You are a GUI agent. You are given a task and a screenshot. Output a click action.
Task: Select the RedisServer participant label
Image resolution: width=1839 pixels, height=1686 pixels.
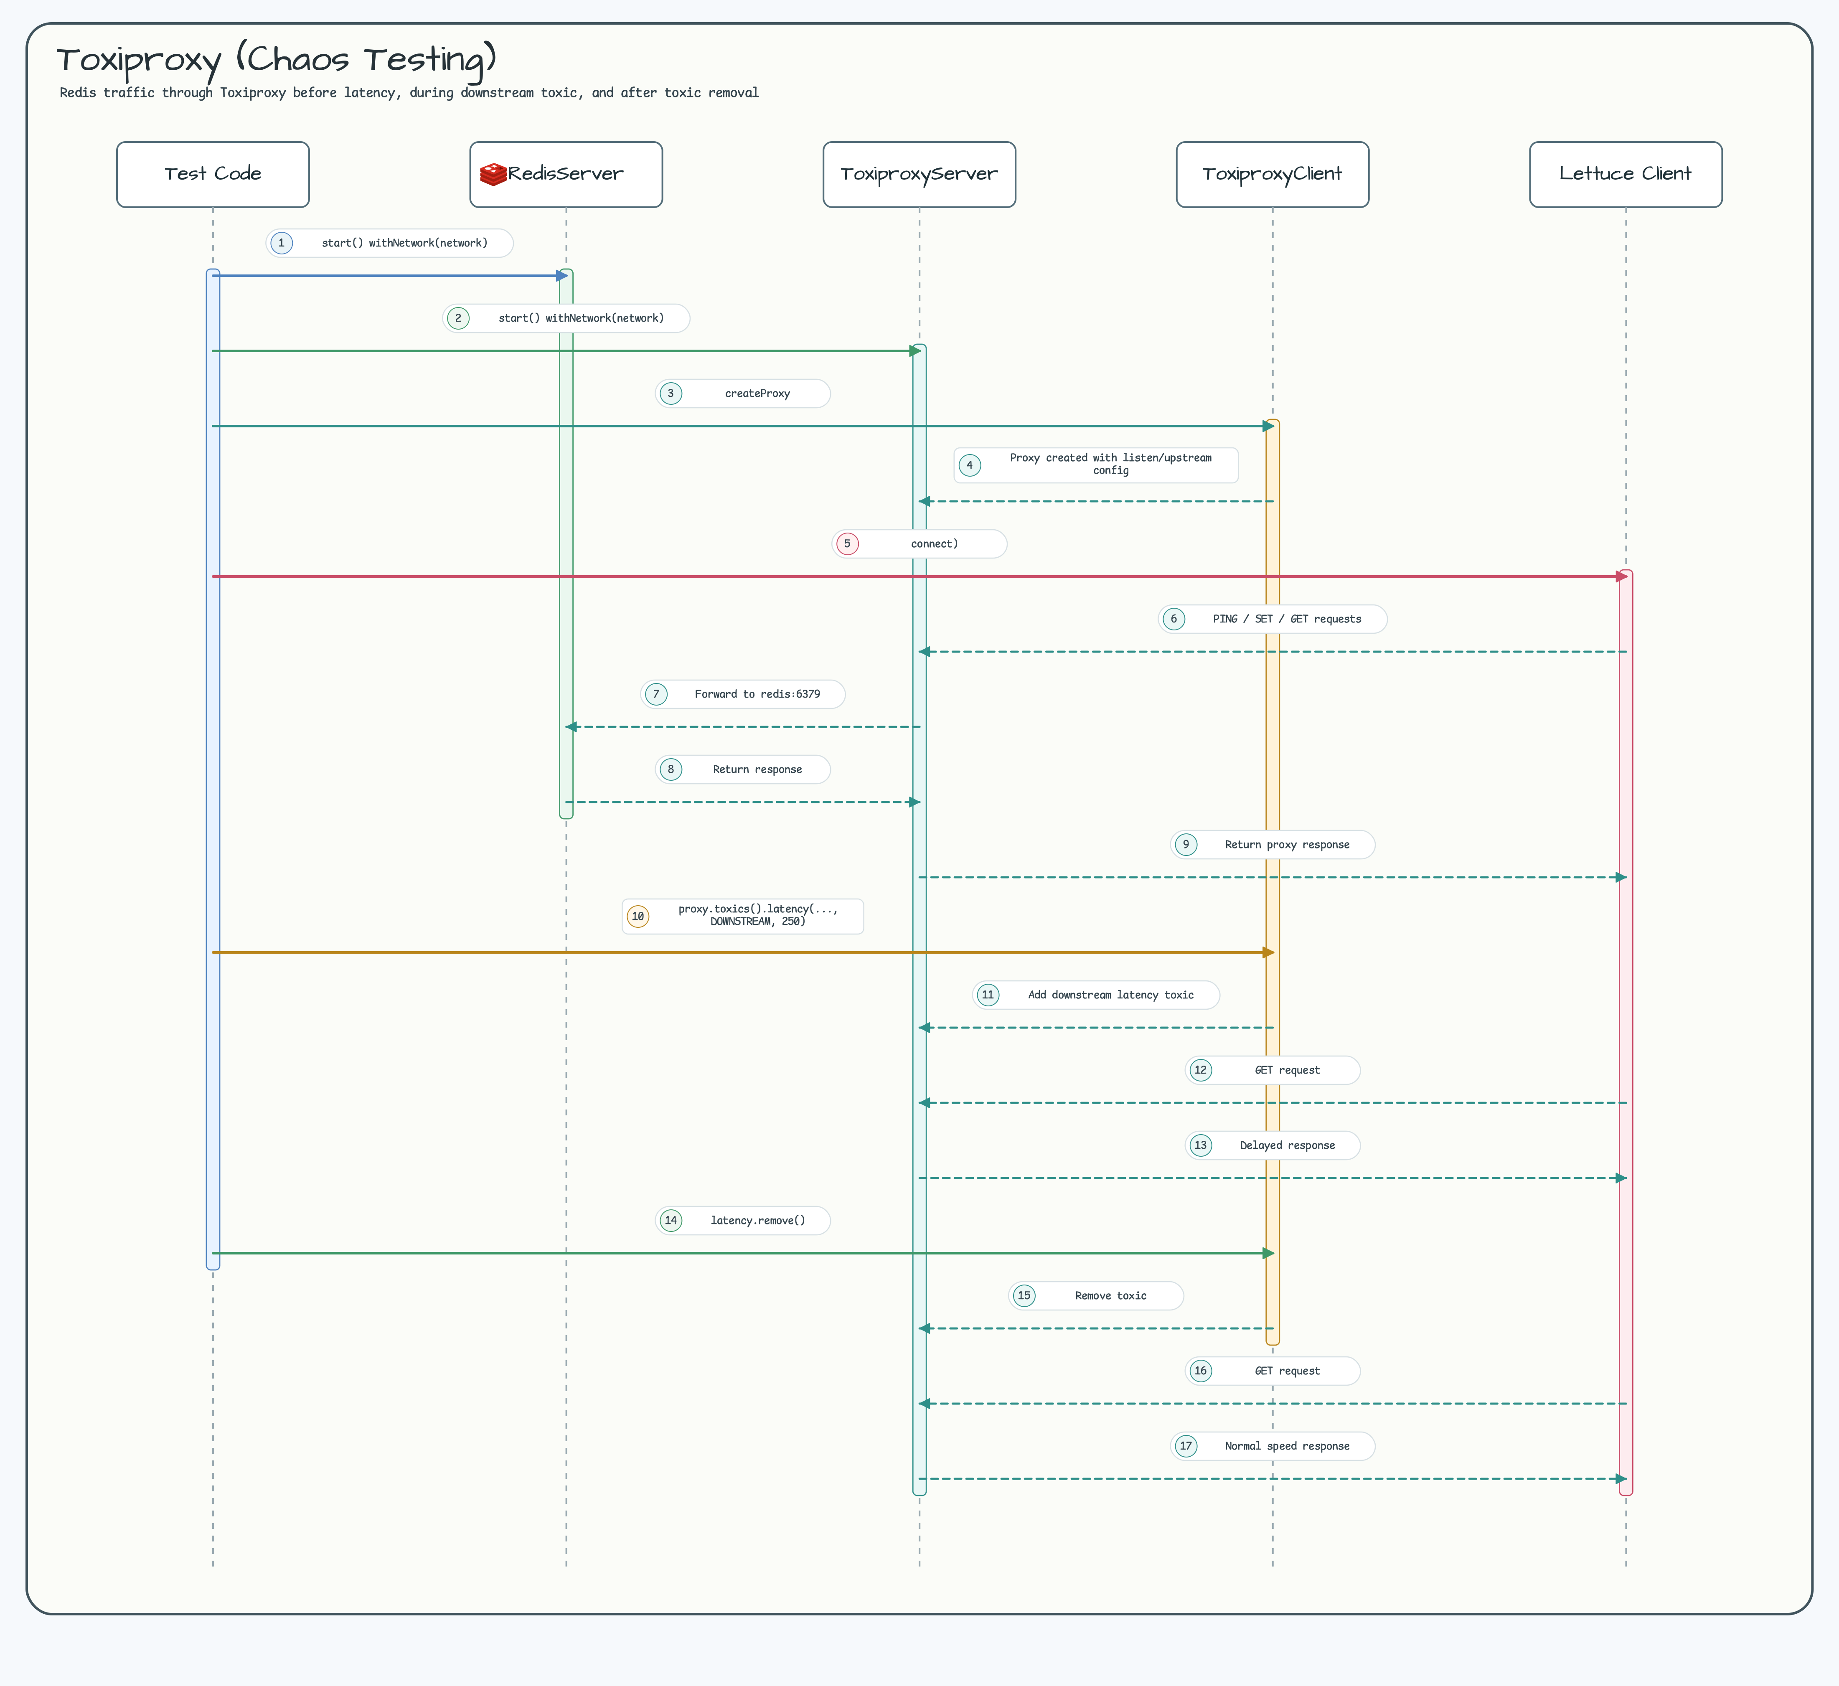(566, 173)
